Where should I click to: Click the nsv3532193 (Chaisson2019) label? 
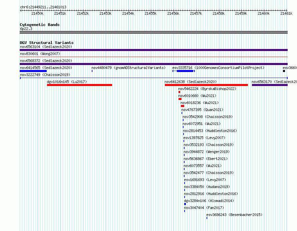coord(209,145)
